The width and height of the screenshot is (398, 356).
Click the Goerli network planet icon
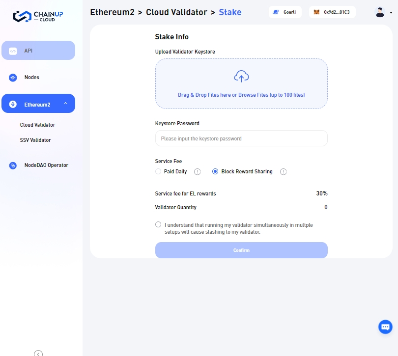point(276,12)
